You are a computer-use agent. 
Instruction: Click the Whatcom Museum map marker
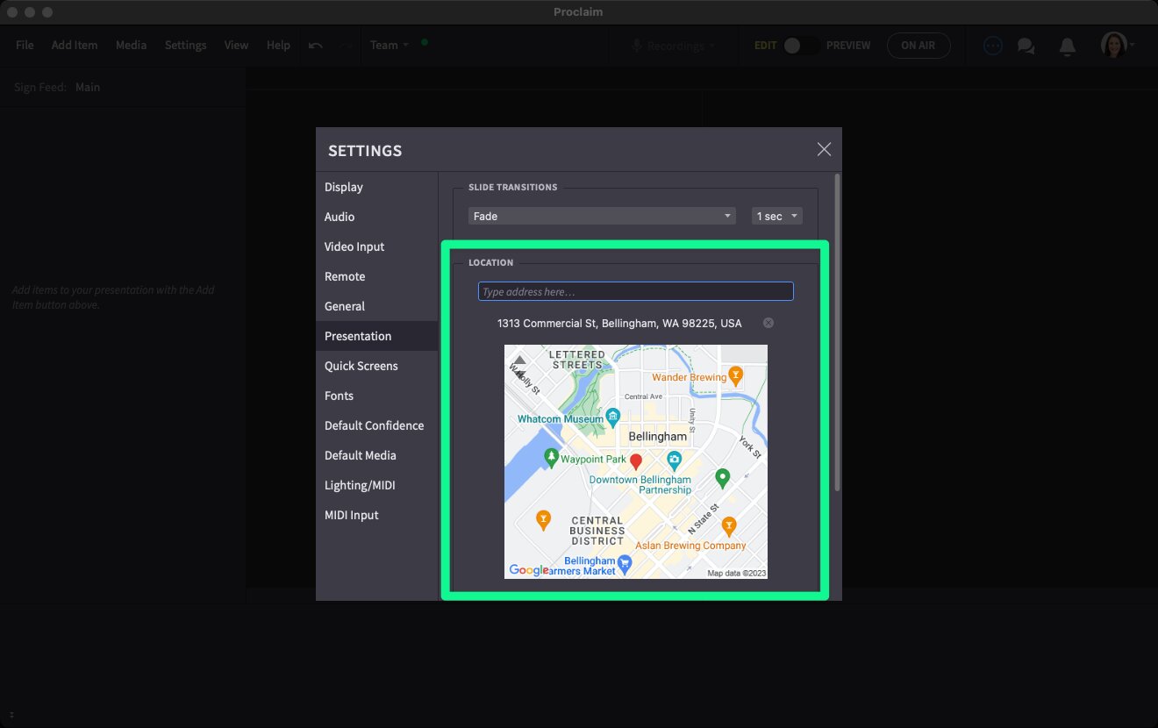614,416
